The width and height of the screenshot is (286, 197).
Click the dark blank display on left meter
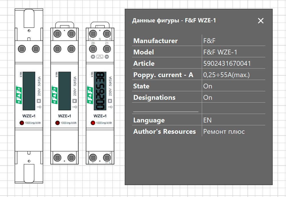[x=29, y=91]
